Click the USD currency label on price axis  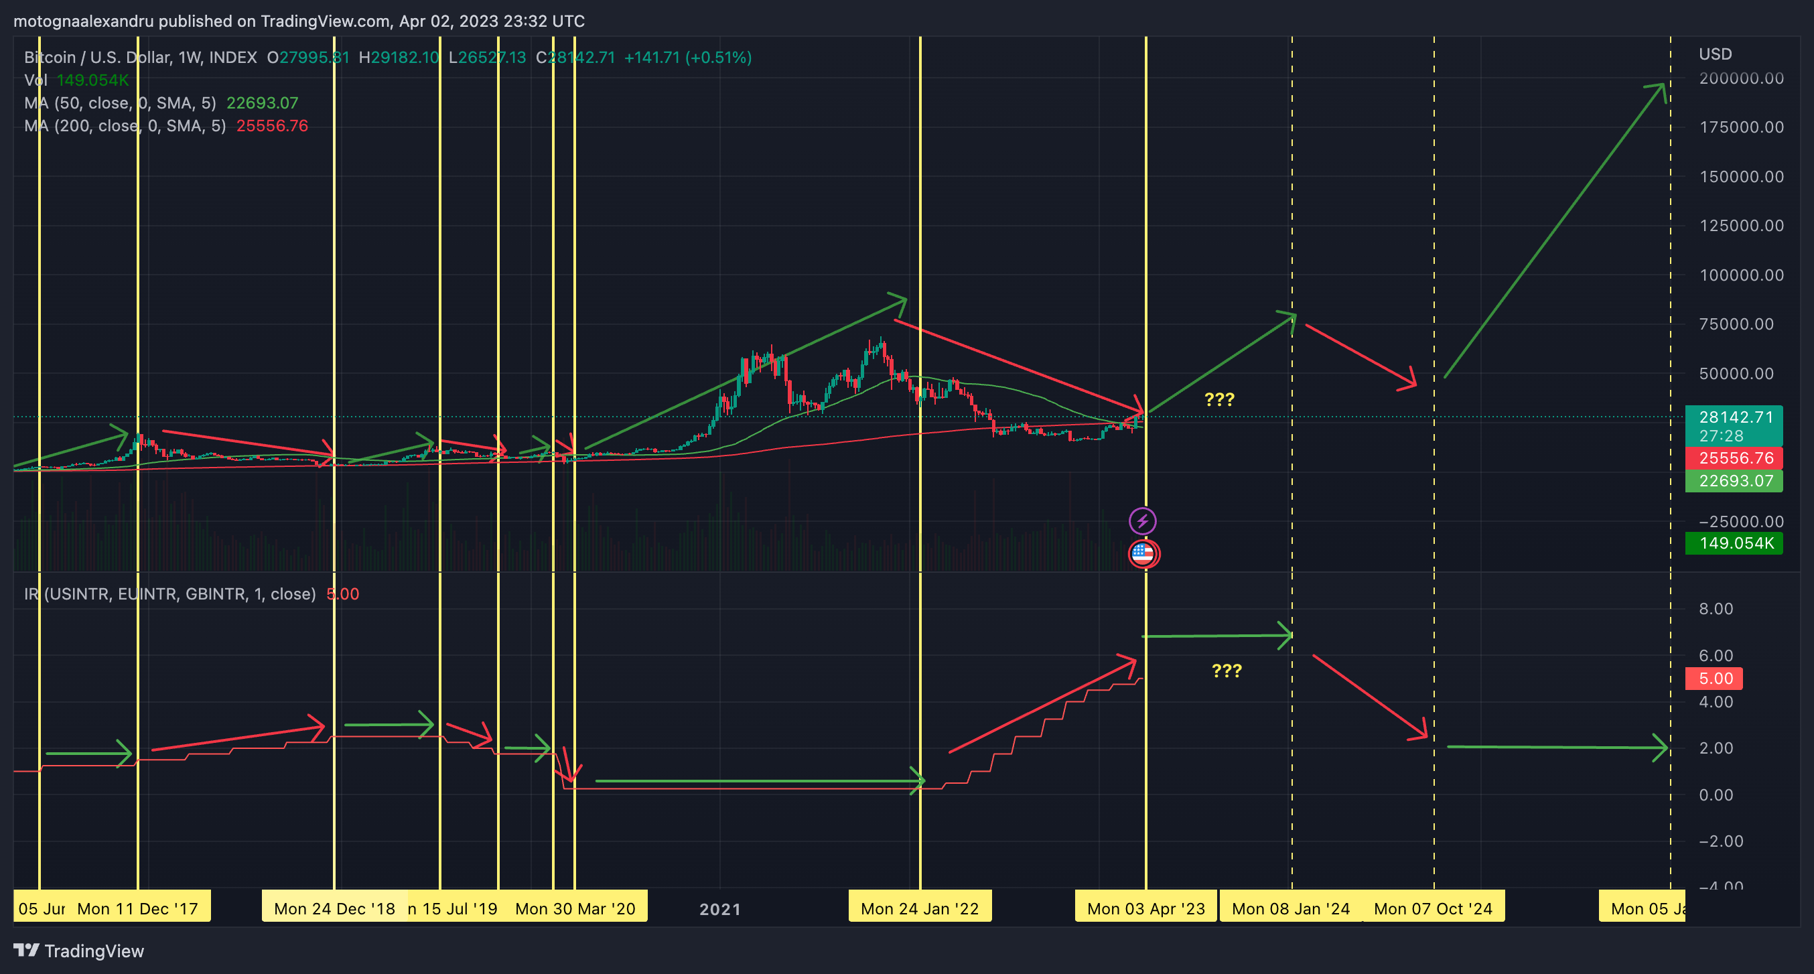tap(1716, 54)
